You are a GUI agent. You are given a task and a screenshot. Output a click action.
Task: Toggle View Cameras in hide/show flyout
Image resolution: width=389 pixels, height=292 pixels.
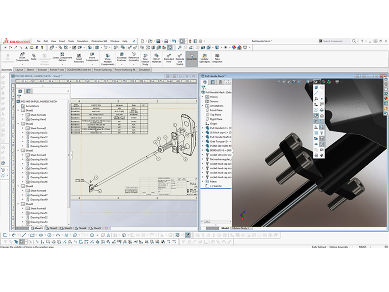[316, 138]
